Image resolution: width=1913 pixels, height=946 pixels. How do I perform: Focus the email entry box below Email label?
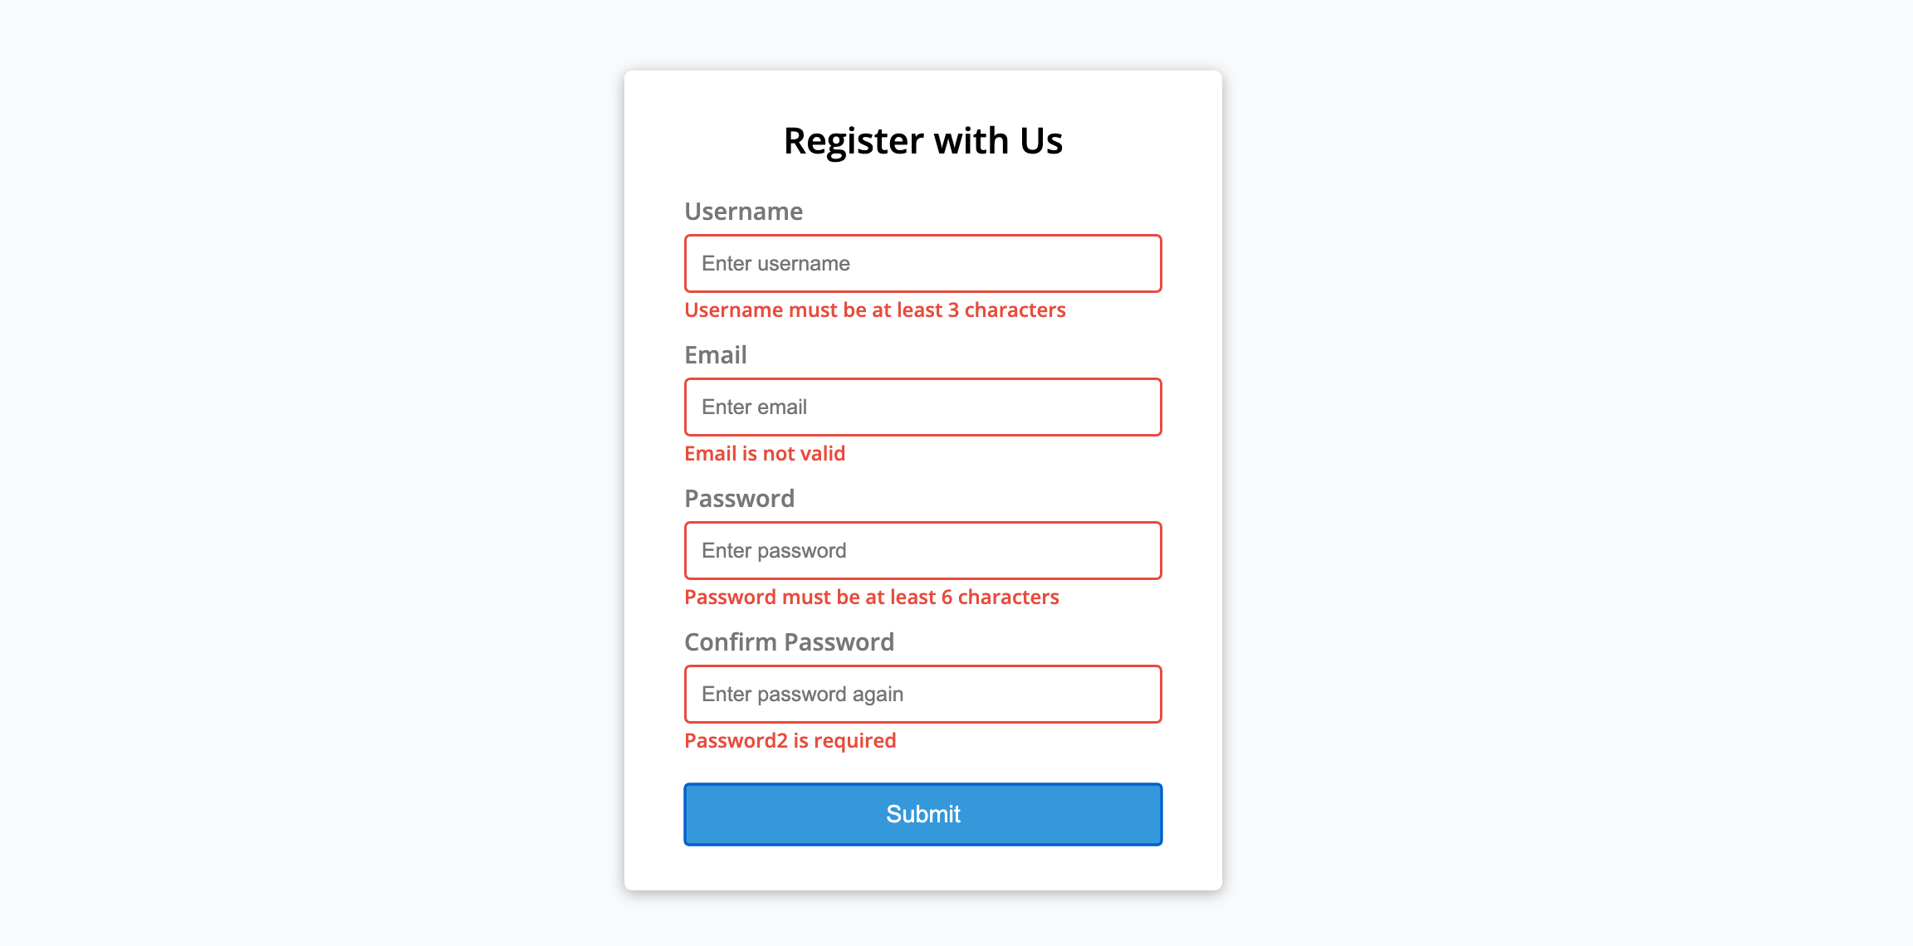point(922,407)
